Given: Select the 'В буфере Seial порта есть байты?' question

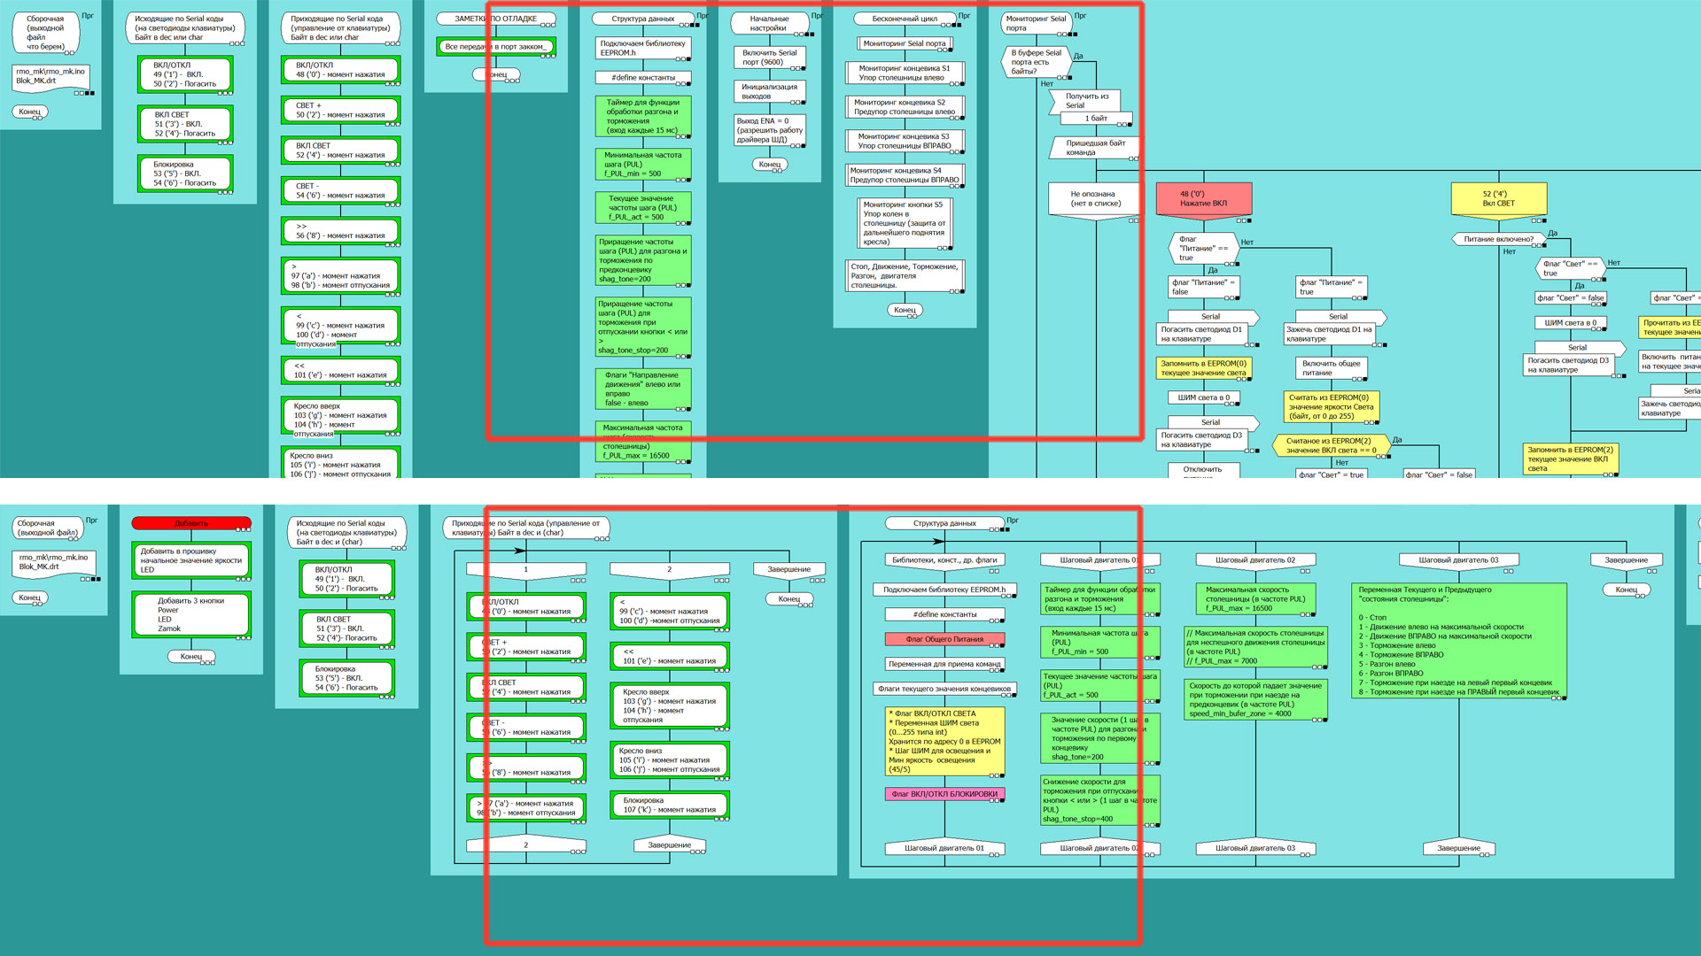Looking at the screenshot, I should tap(1036, 62).
